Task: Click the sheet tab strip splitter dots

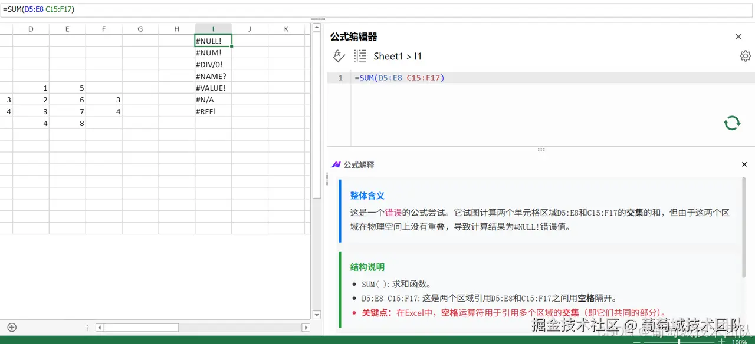Action: [87, 328]
